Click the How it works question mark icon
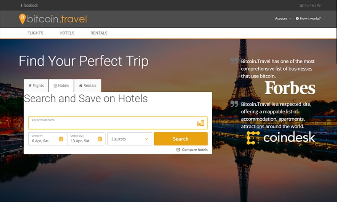This screenshot has height=202, width=337. [297, 19]
